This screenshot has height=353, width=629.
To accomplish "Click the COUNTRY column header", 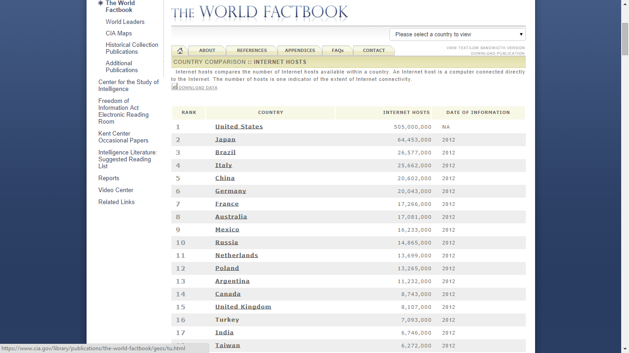I will pyautogui.click(x=270, y=113).
